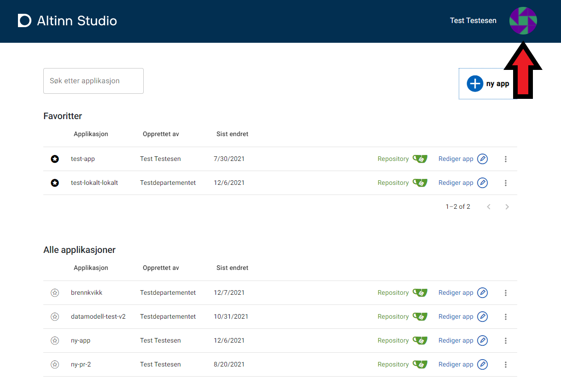Toggle the favorite star for ny-app
Image resolution: width=561 pixels, height=378 pixels.
pos(55,340)
